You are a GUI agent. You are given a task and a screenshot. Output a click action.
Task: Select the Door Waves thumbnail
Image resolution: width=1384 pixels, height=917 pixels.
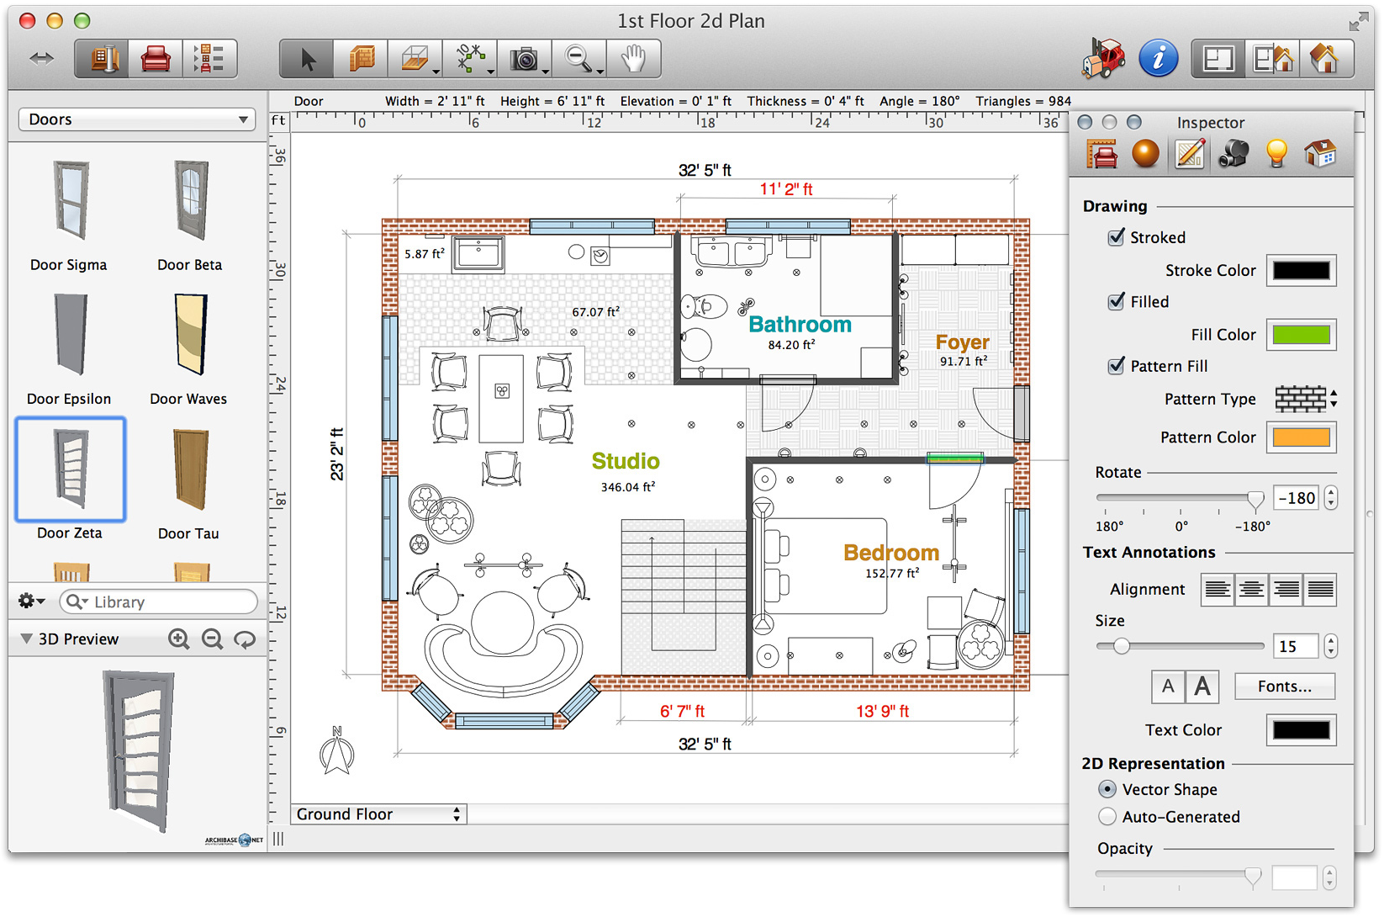pyautogui.click(x=189, y=337)
